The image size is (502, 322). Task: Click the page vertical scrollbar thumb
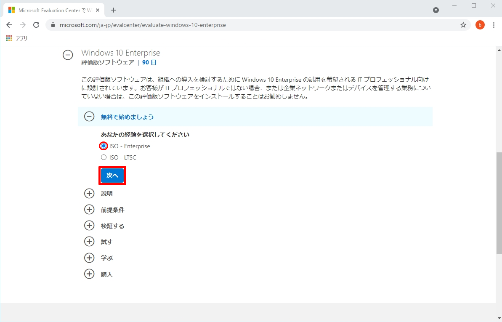click(499, 203)
